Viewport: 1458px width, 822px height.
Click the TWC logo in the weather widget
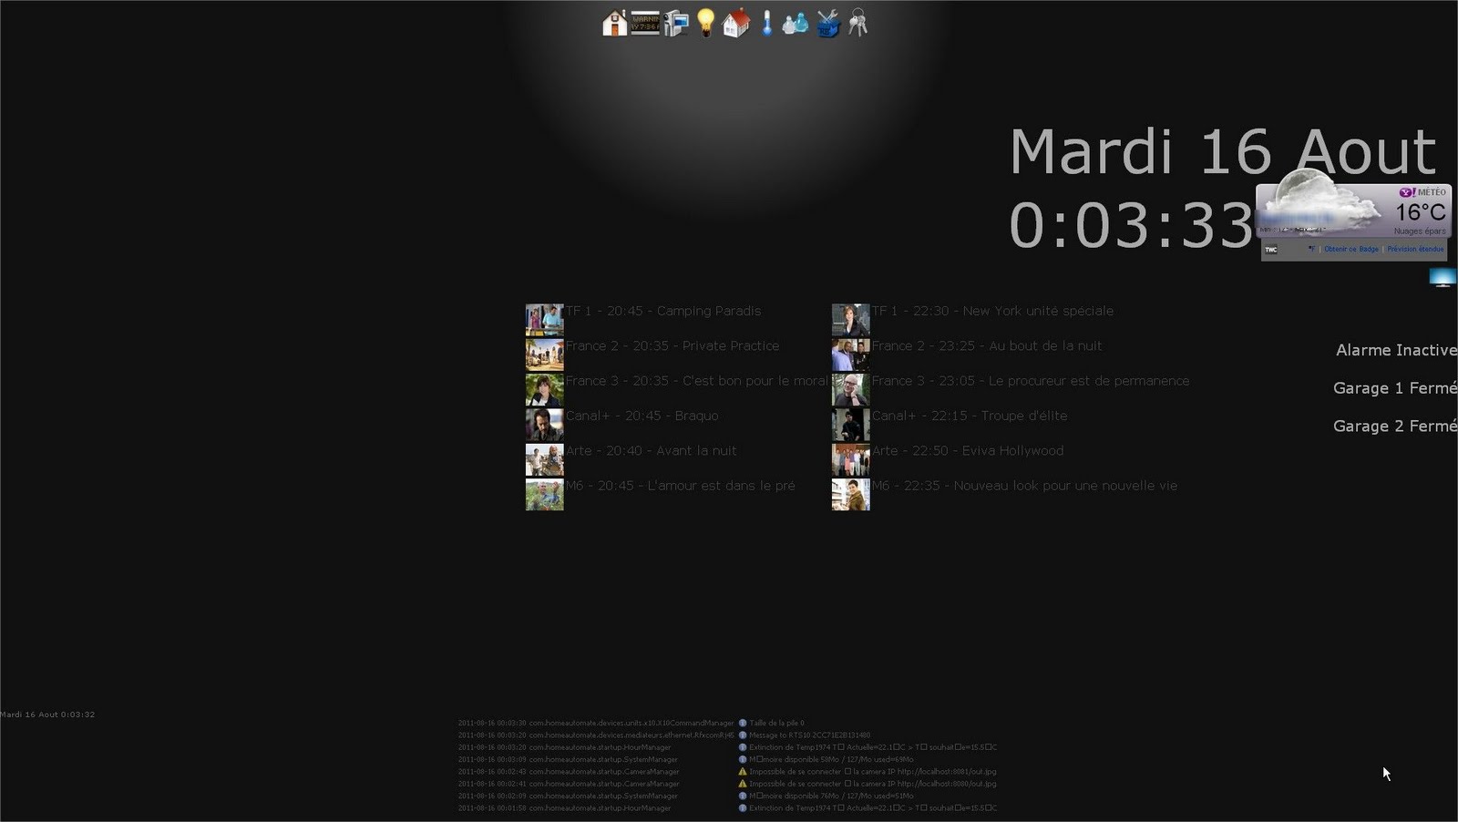[x=1271, y=249]
